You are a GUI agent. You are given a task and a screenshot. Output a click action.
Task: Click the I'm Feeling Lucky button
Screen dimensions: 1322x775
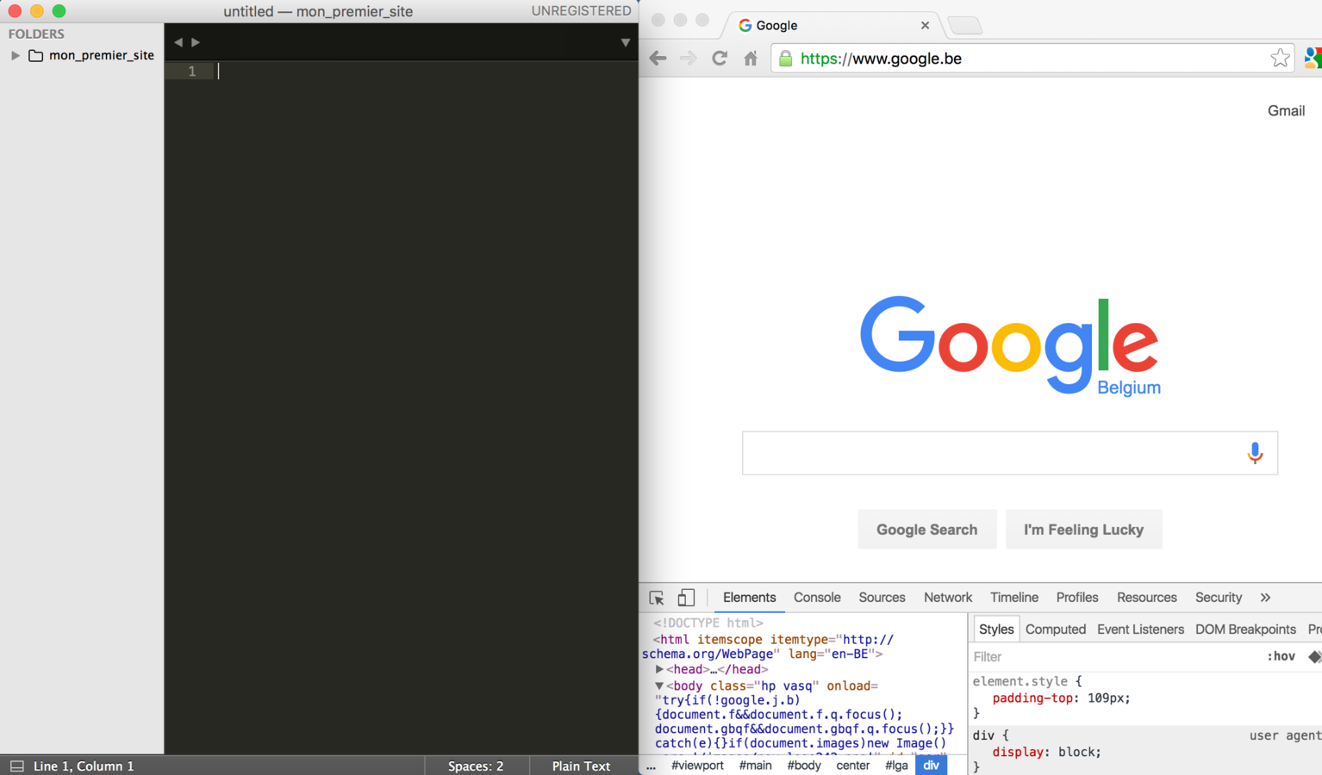[1083, 530]
